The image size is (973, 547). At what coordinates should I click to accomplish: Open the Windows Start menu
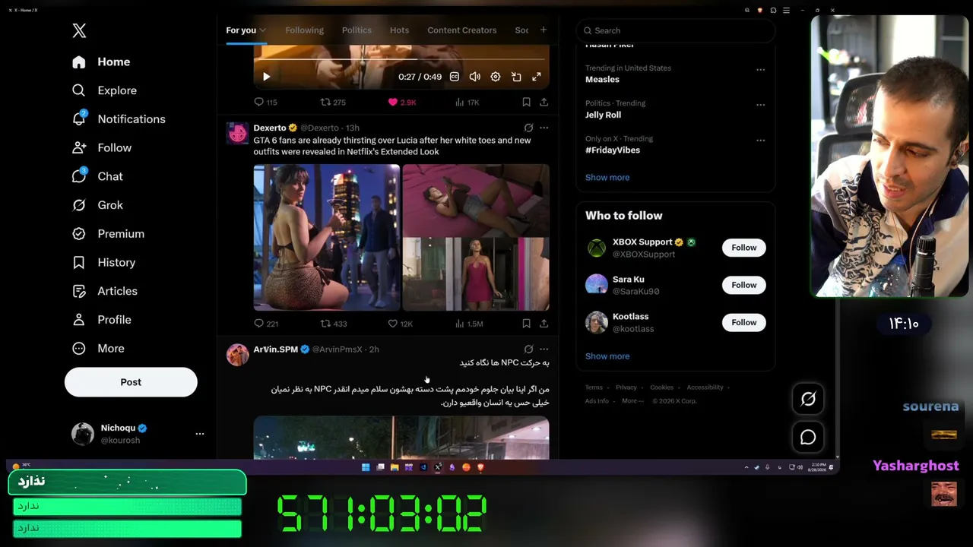(x=366, y=467)
